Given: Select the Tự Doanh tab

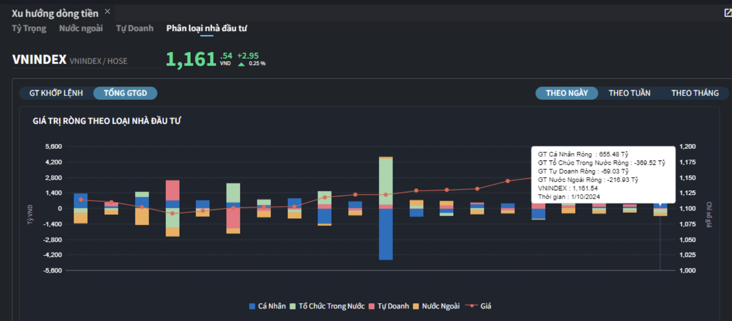Looking at the screenshot, I should pyautogui.click(x=135, y=28).
